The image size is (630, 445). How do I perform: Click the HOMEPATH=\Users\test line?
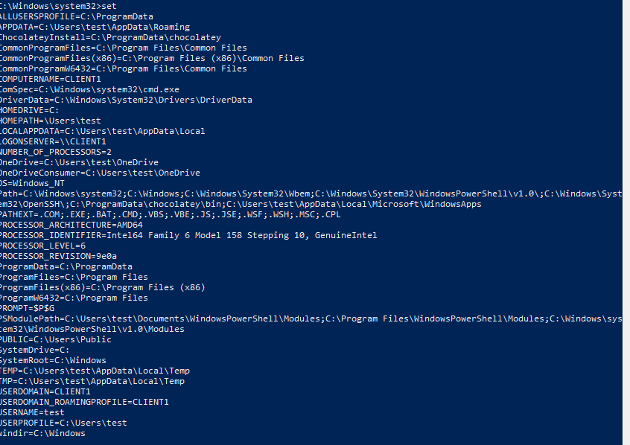(x=50, y=121)
